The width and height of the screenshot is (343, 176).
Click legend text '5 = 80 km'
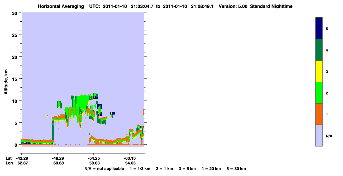coord(236,169)
